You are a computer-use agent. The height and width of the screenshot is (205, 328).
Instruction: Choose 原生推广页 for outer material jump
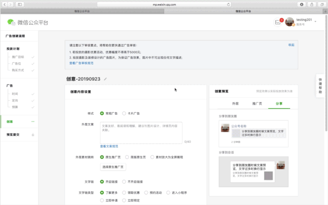click(x=102, y=157)
